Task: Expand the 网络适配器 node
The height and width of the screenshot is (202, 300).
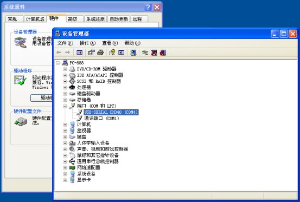Action: point(65,168)
